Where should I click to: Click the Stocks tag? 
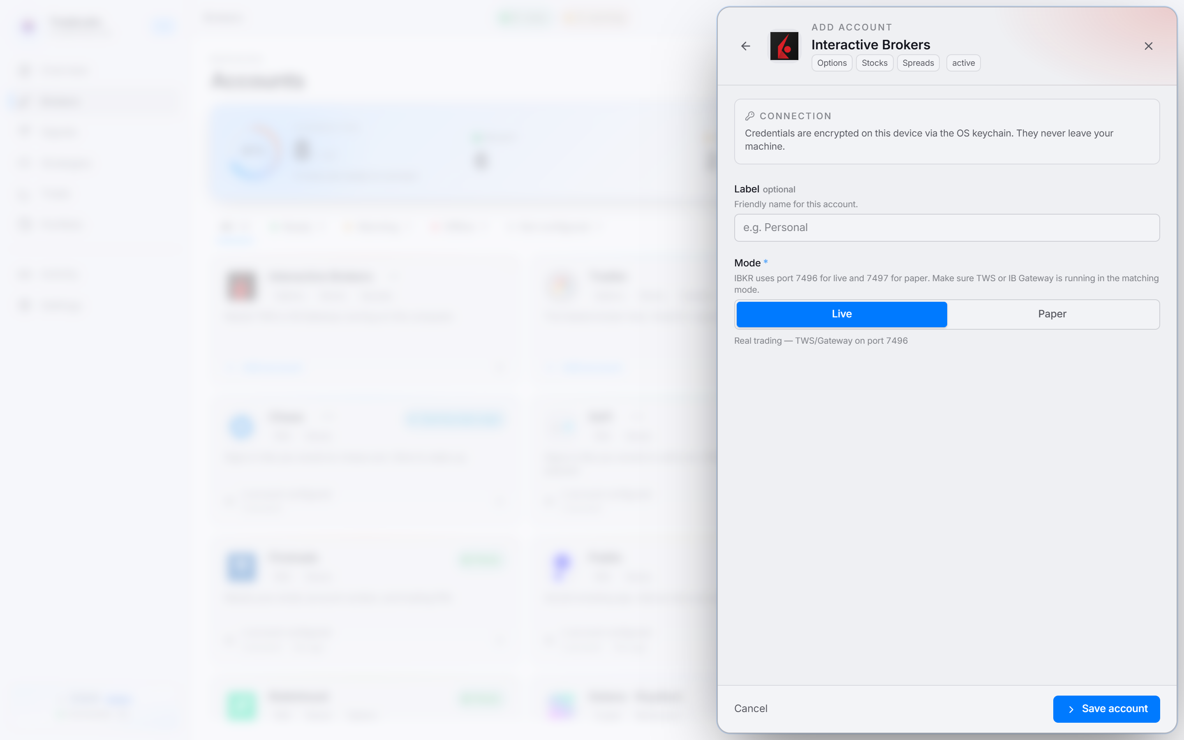point(874,63)
